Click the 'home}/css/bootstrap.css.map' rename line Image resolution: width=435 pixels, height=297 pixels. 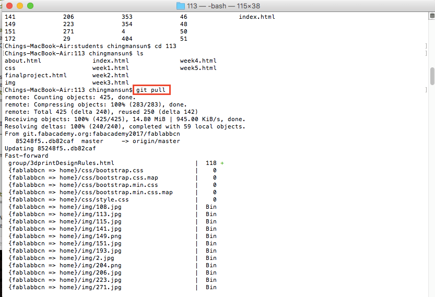[83, 178]
